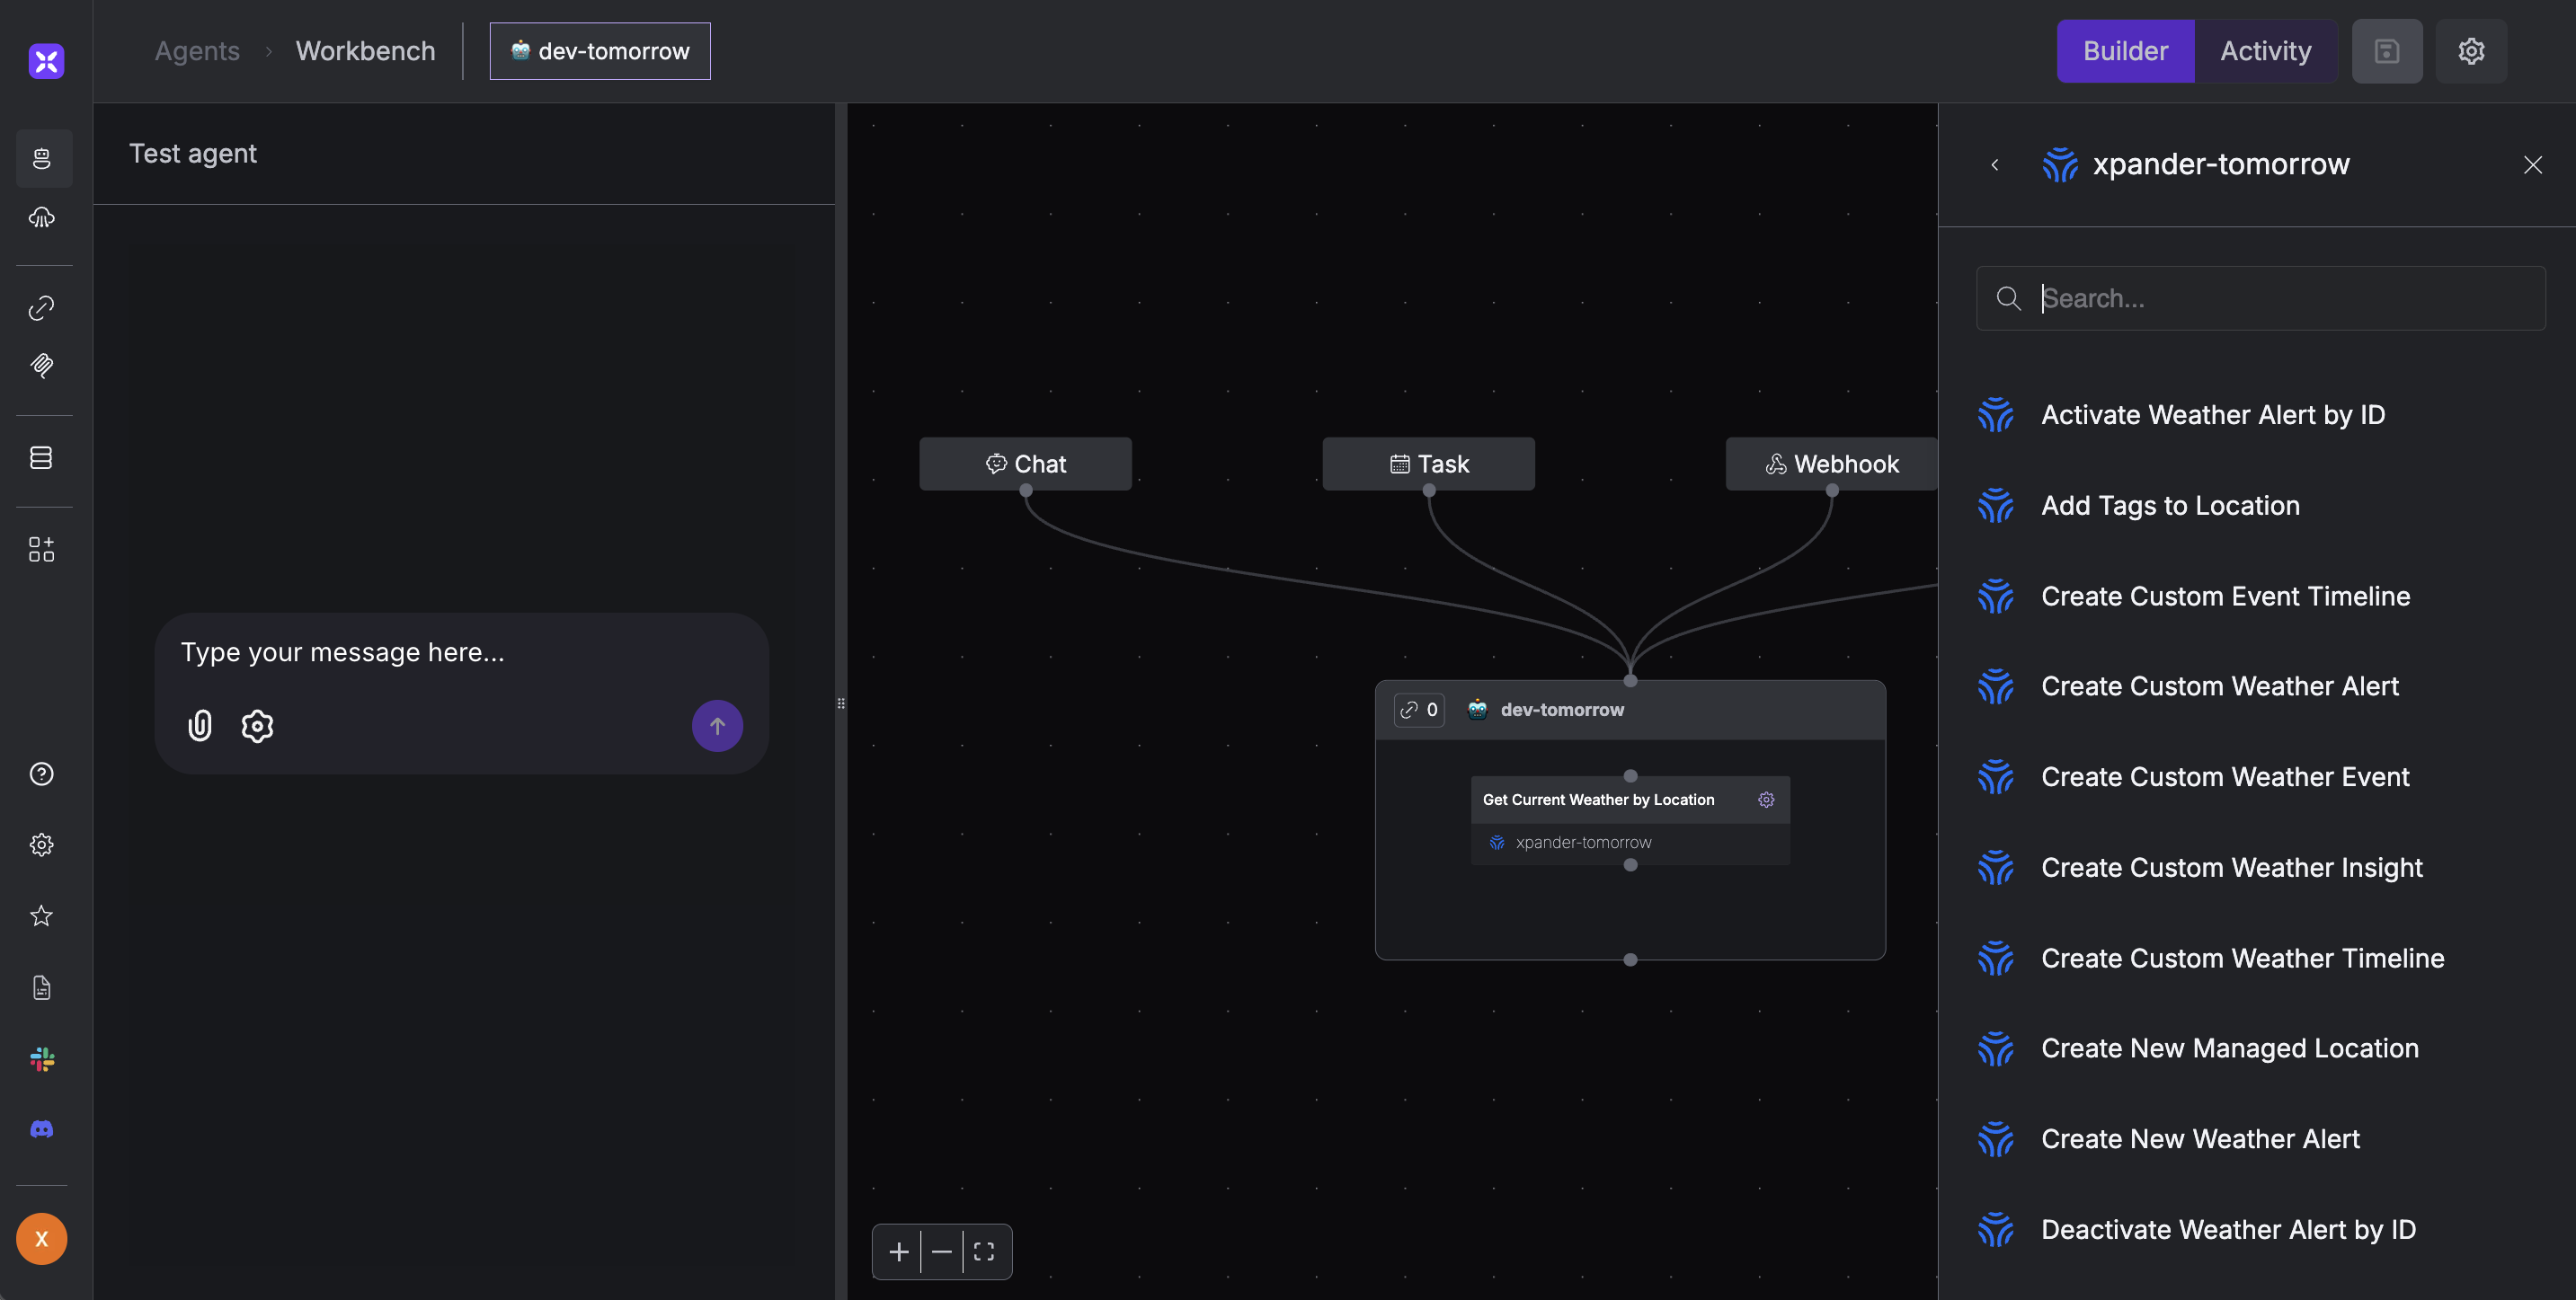Click the paperclip attach file icon
Screen dimensions: 2576x1300
200,725
